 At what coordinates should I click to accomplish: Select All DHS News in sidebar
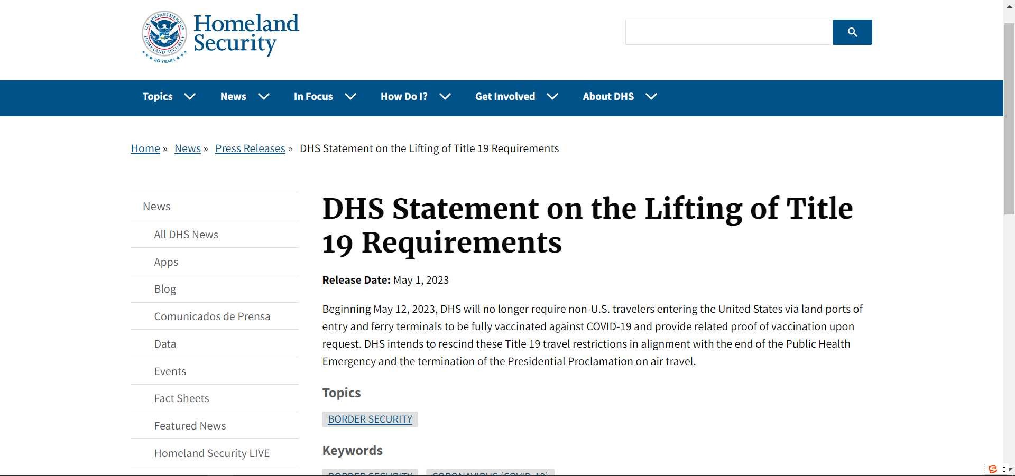point(186,235)
